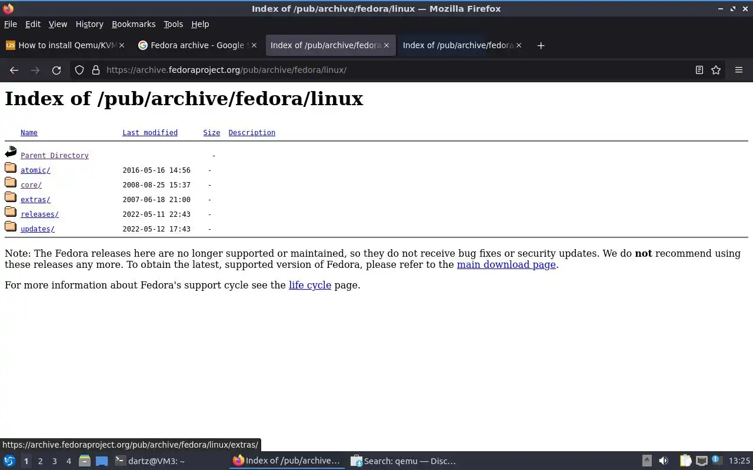Open the network connection tray icon
This screenshot has height=470, width=753.
point(701,461)
